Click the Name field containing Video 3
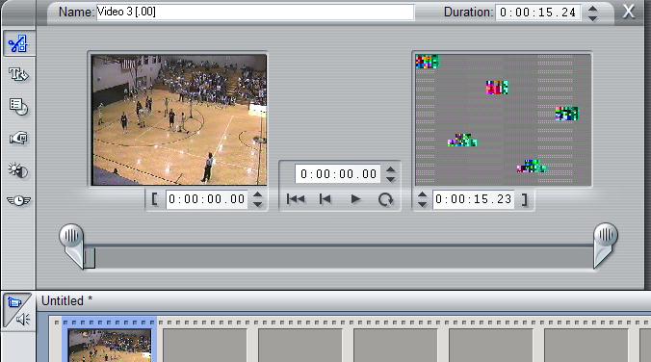This screenshot has height=362, width=651. [255, 12]
